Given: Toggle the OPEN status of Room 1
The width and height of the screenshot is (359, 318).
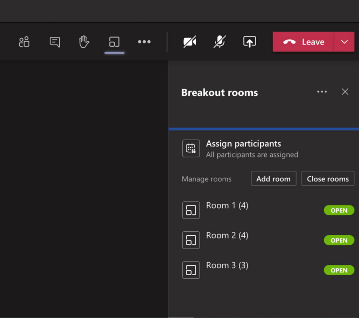Looking at the screenshot, I should pyautogui.click(x=339, y=210).
